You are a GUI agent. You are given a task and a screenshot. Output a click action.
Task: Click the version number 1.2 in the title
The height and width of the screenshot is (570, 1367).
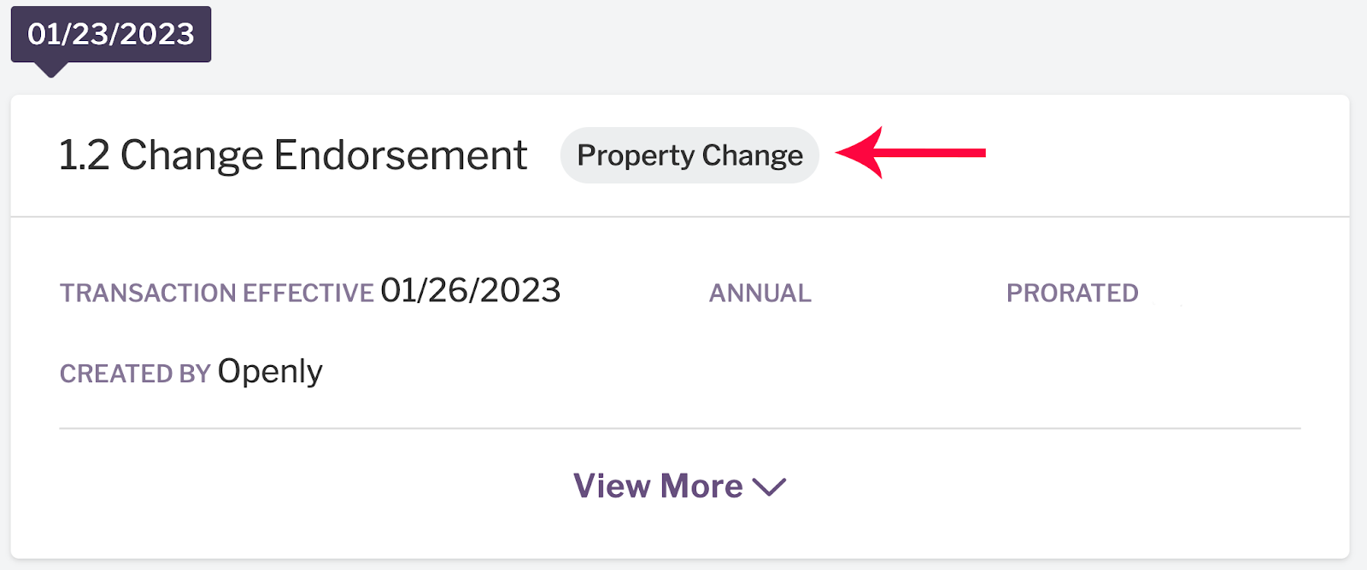click(x=85, y=155)
